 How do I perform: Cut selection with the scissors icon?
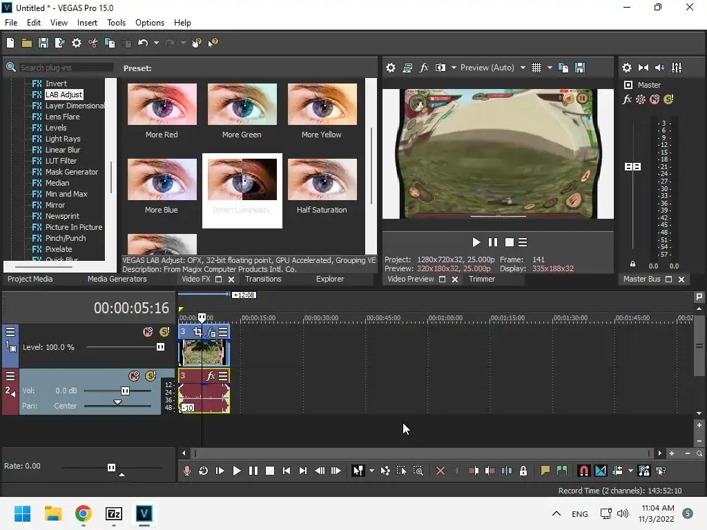tap(93, 43)
